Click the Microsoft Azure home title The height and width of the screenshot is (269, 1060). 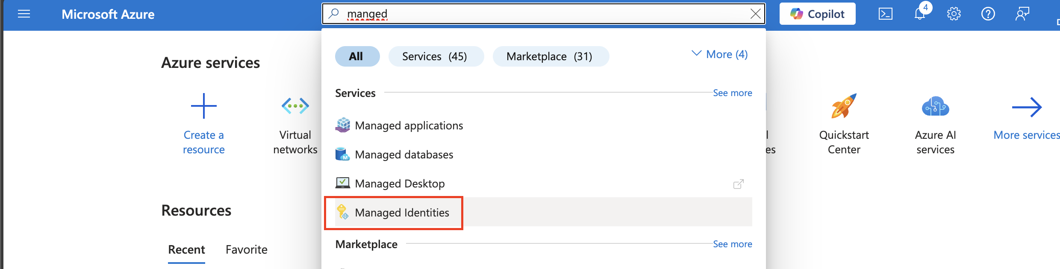tap(108, 14)
